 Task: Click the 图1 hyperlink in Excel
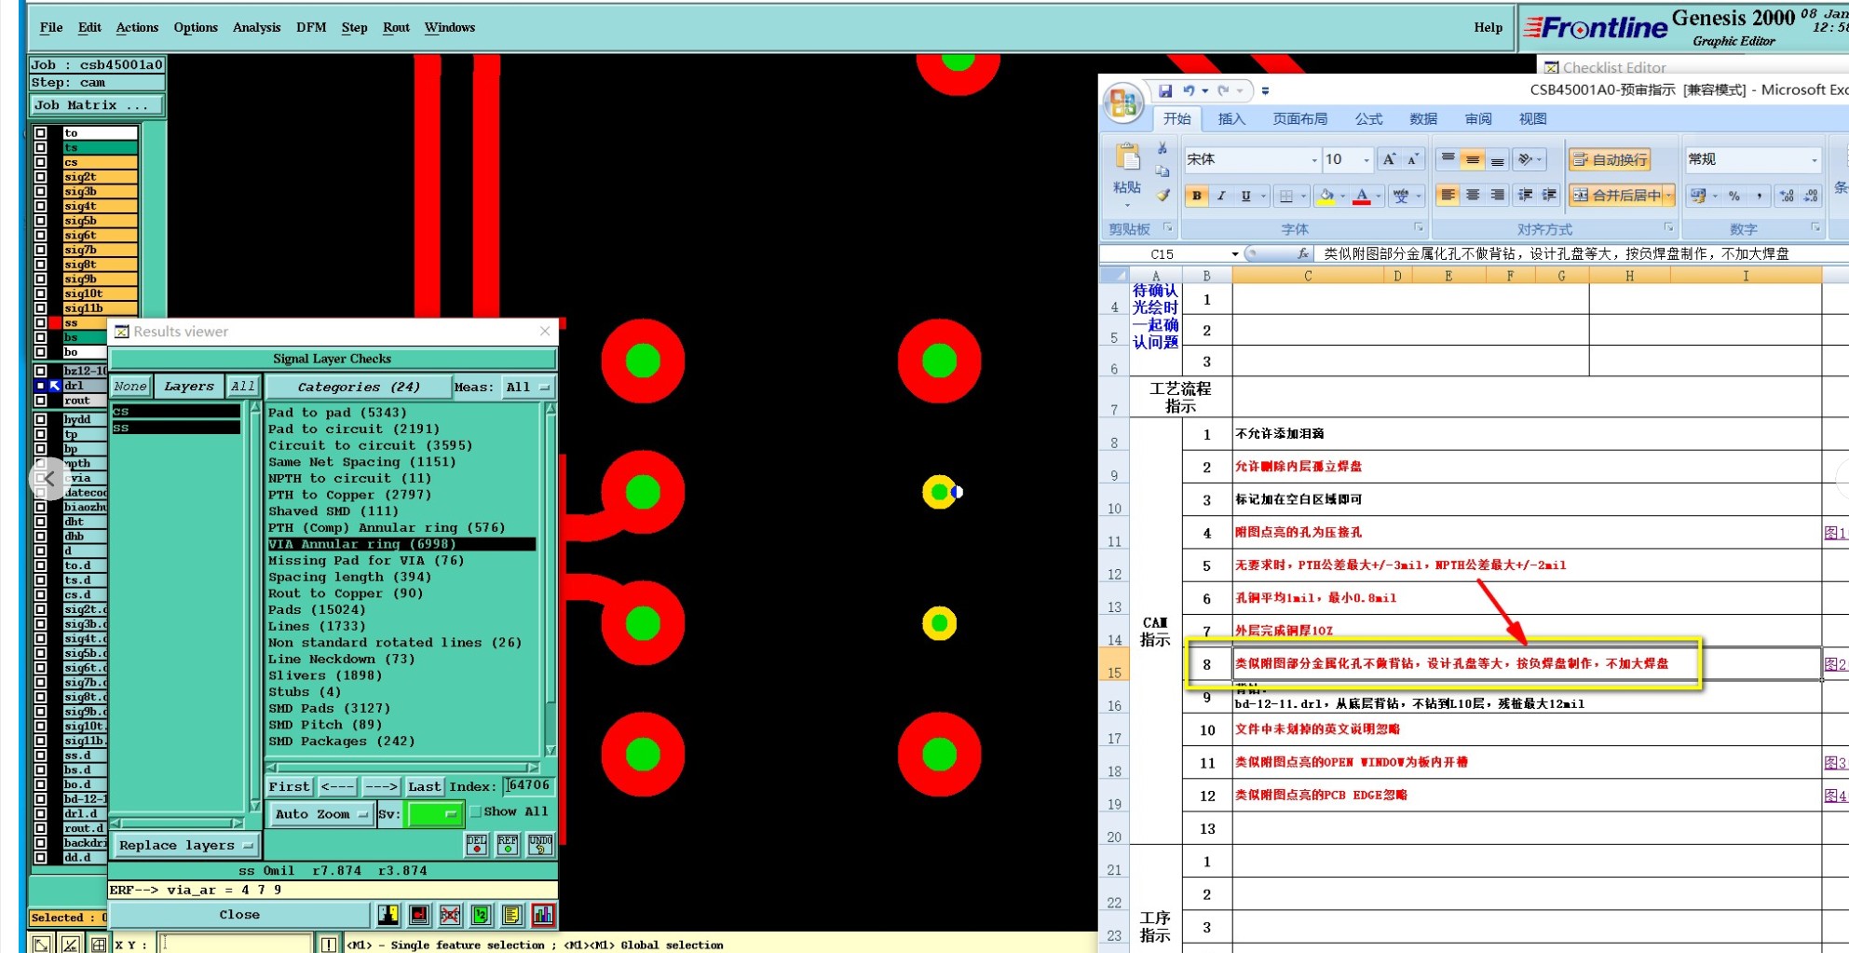(1834, 533)
